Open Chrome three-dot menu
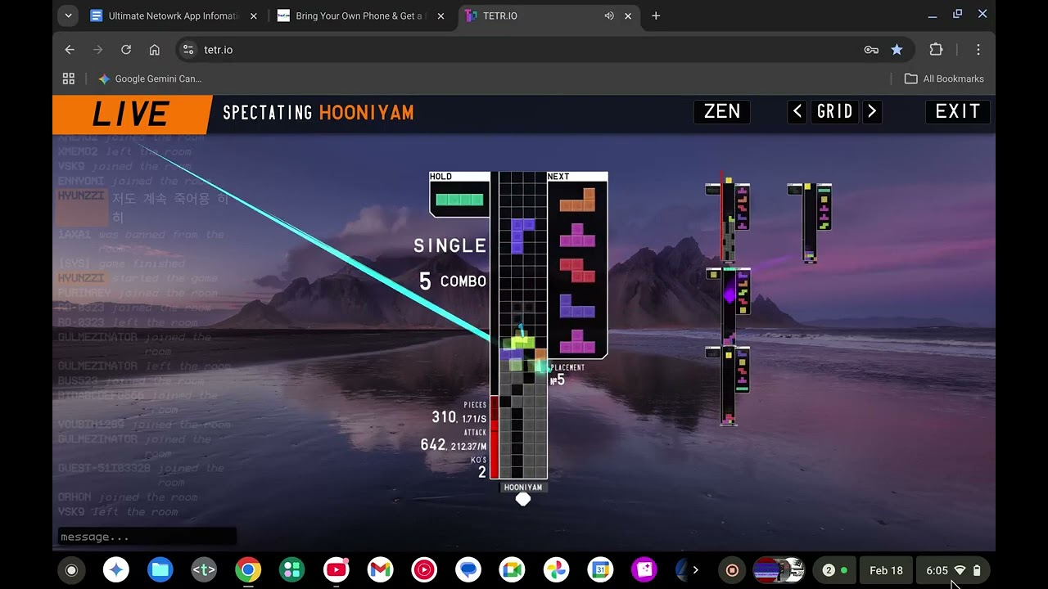Screen dimensions: 1048x589 click(978, 50)
